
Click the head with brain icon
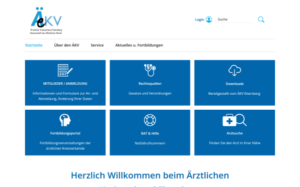click(65, 120)
